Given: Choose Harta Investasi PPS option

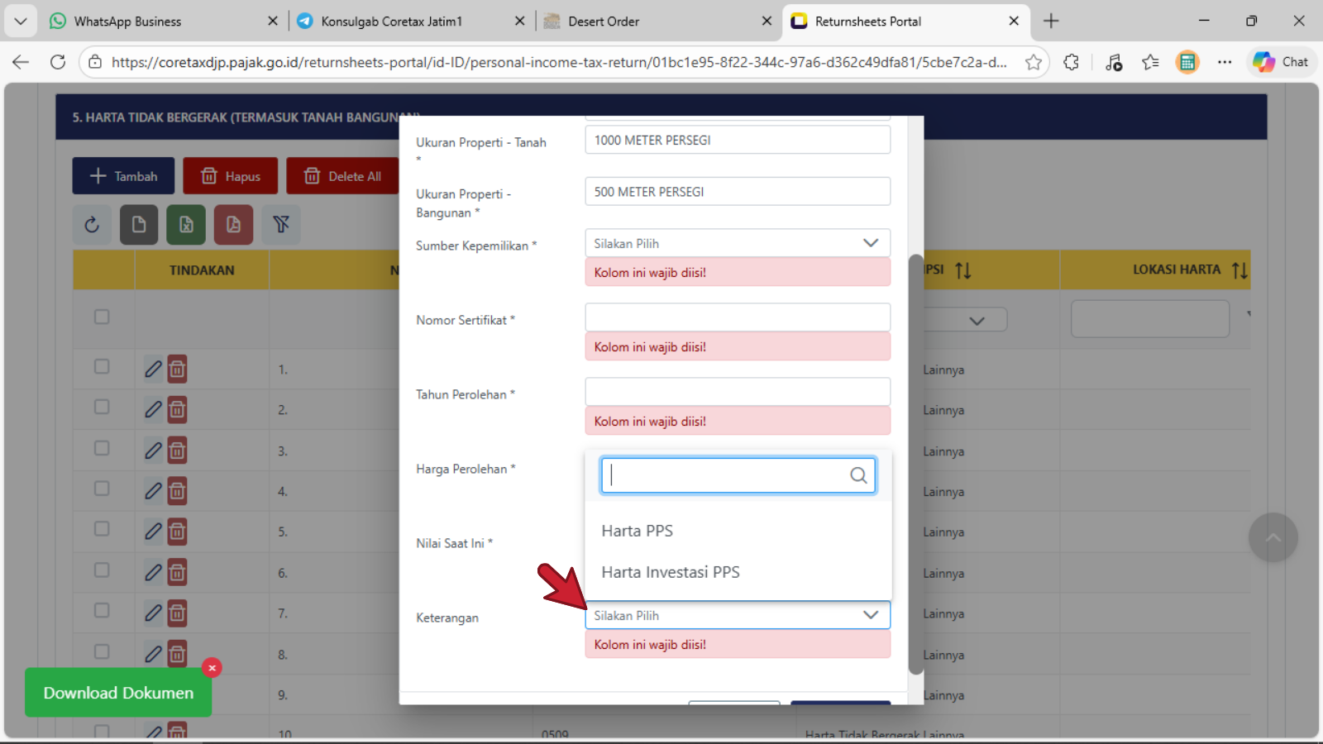Looking at the screenshot, I should (x=671, y=572).
